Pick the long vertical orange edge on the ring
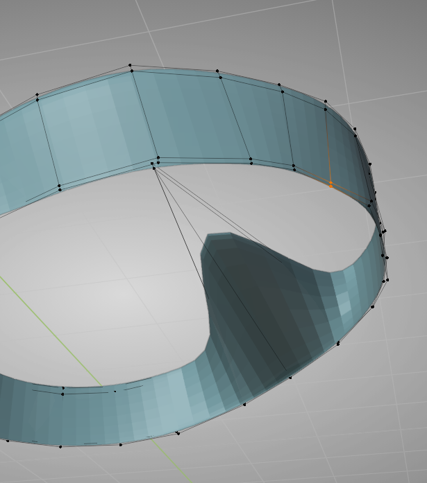 (328, 146)
